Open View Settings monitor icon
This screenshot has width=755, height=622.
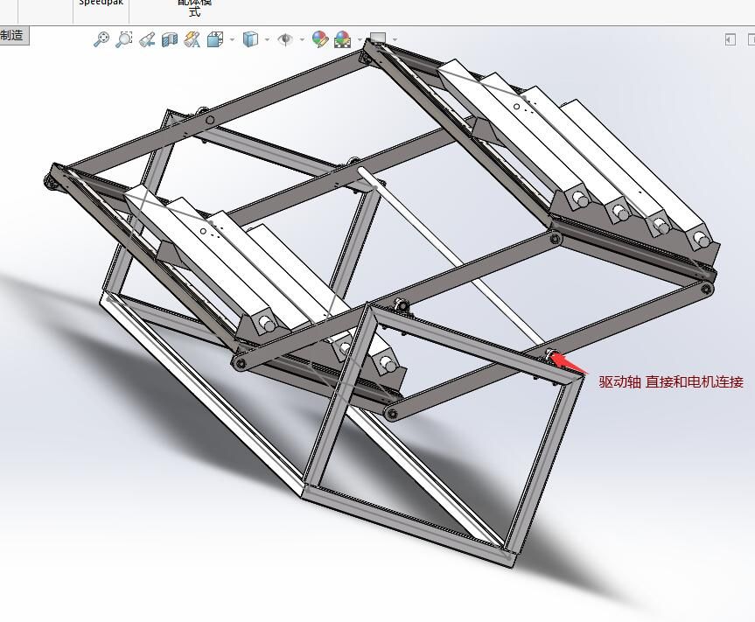(x=378, y=38)
